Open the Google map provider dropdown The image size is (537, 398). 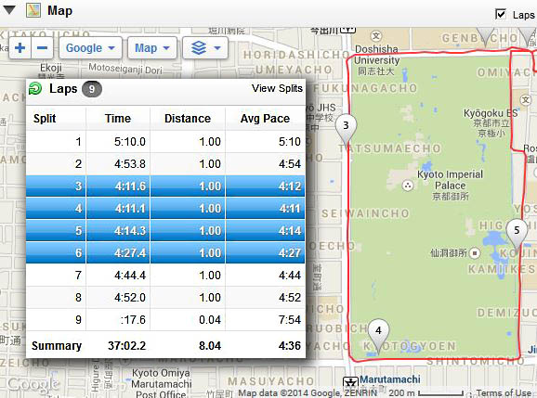coord(90,48)
